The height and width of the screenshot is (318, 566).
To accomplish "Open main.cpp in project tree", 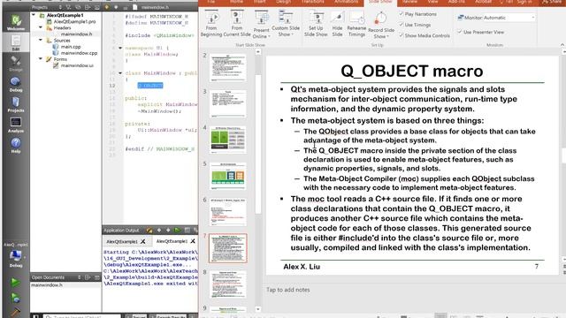I will (71, 47).
